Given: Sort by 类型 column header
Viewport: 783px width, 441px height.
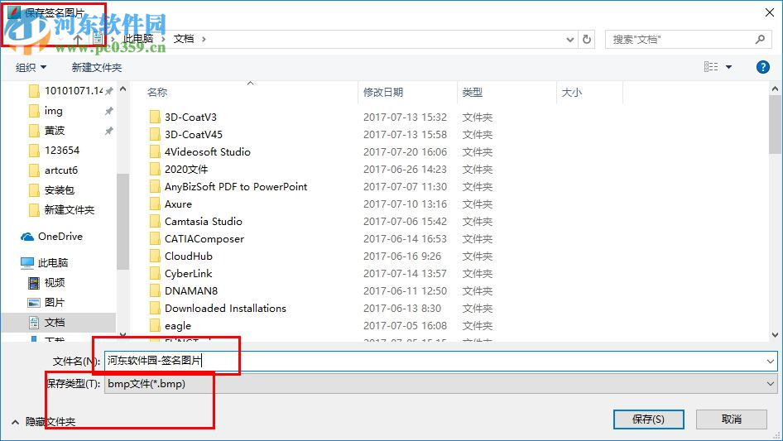Looking at the screenshot, I should [x=473, y=93].
